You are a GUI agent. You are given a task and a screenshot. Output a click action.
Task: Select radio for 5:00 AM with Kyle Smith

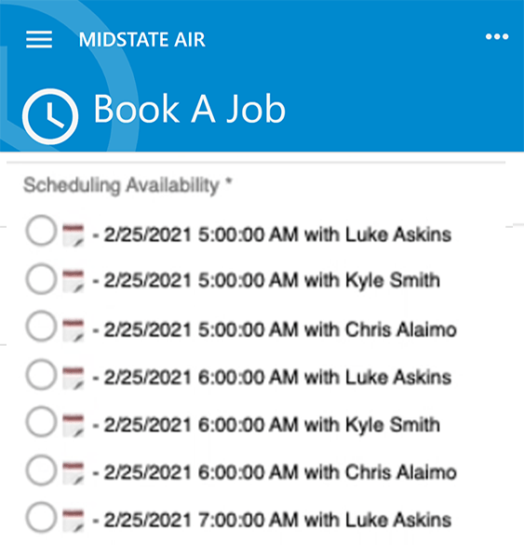[41, 279]
